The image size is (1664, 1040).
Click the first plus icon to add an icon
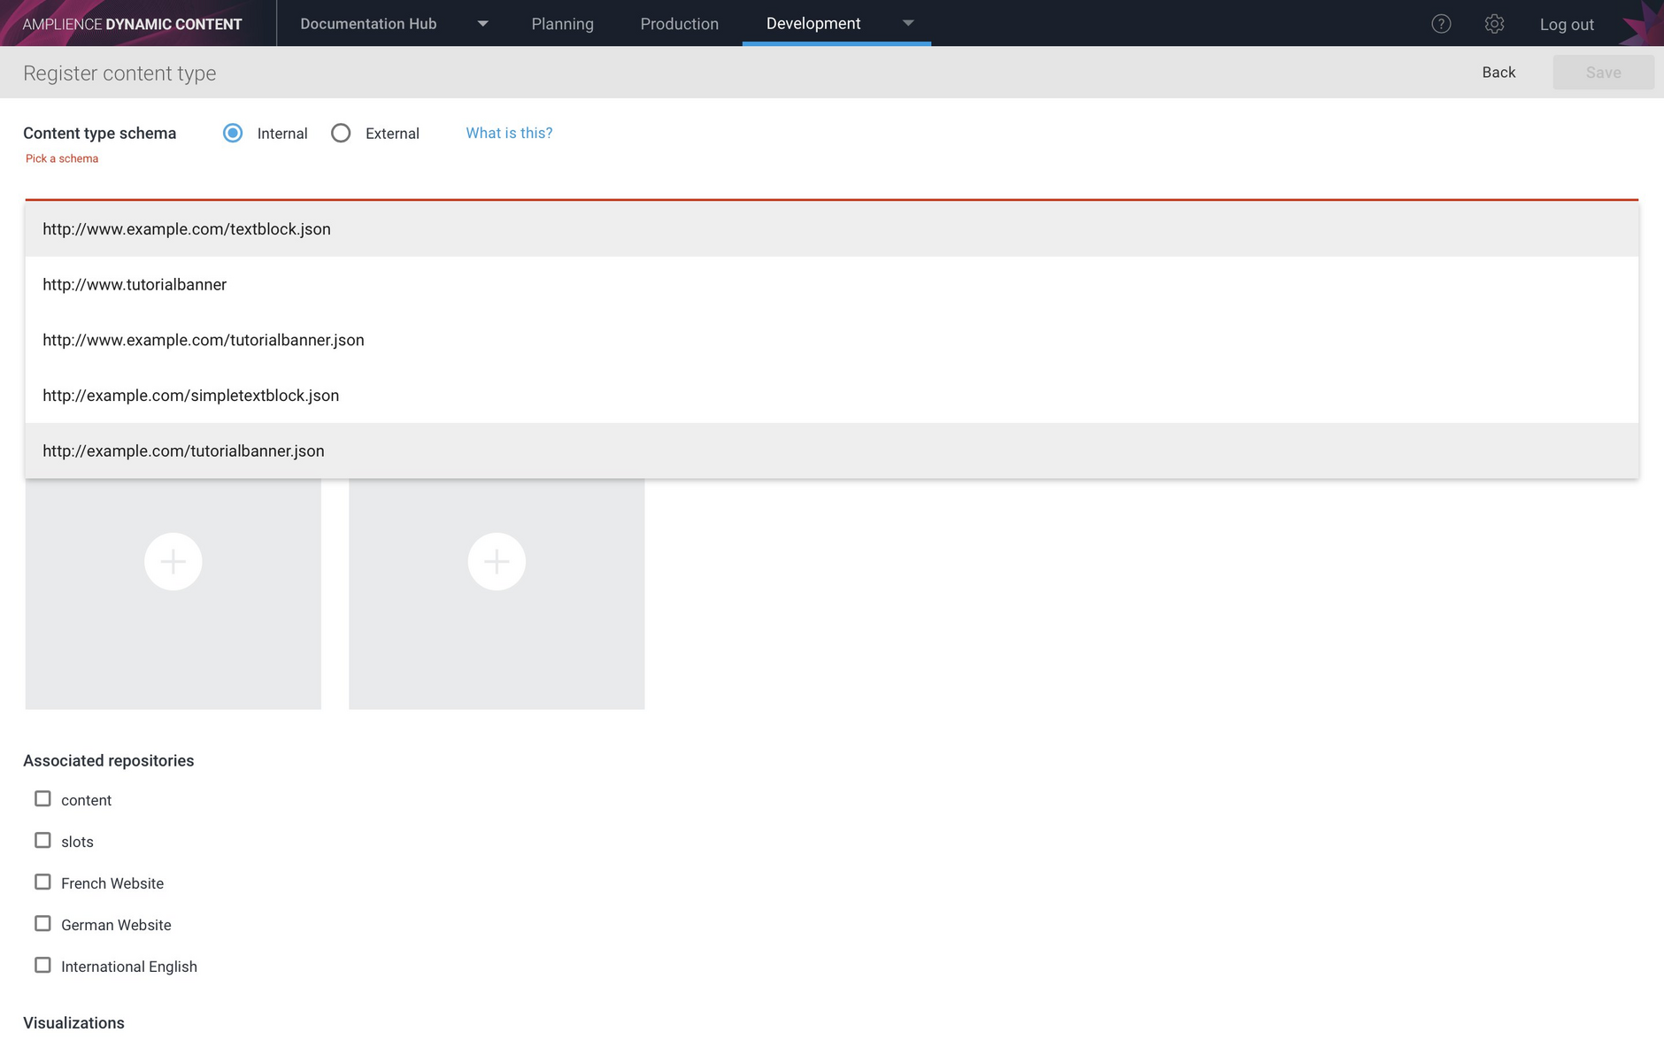pyautogui.click(x=173, y=560)
